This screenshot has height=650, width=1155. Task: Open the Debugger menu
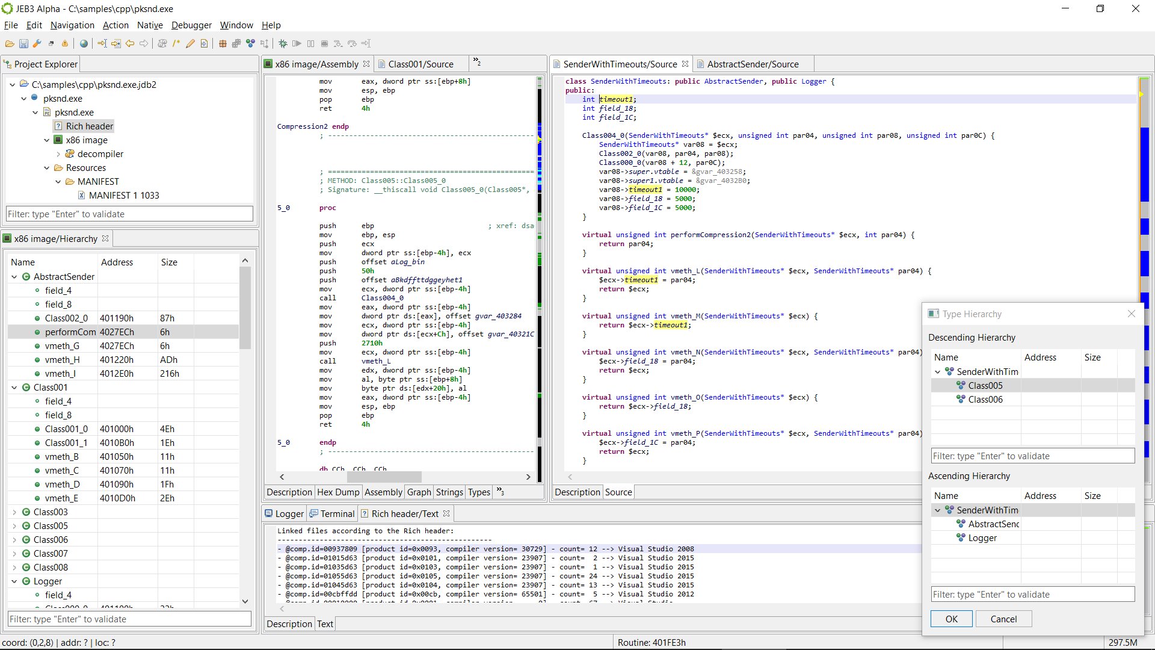pos(191,25)
